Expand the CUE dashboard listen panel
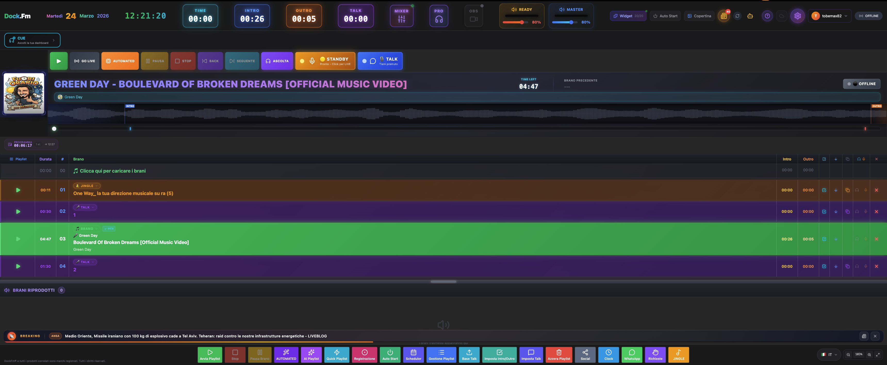The height and width of the screenshot is (365, 887). (32, 40)
